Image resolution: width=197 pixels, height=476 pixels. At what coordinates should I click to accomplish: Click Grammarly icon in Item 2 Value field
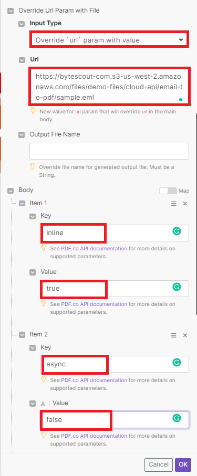tap(177, 418)
